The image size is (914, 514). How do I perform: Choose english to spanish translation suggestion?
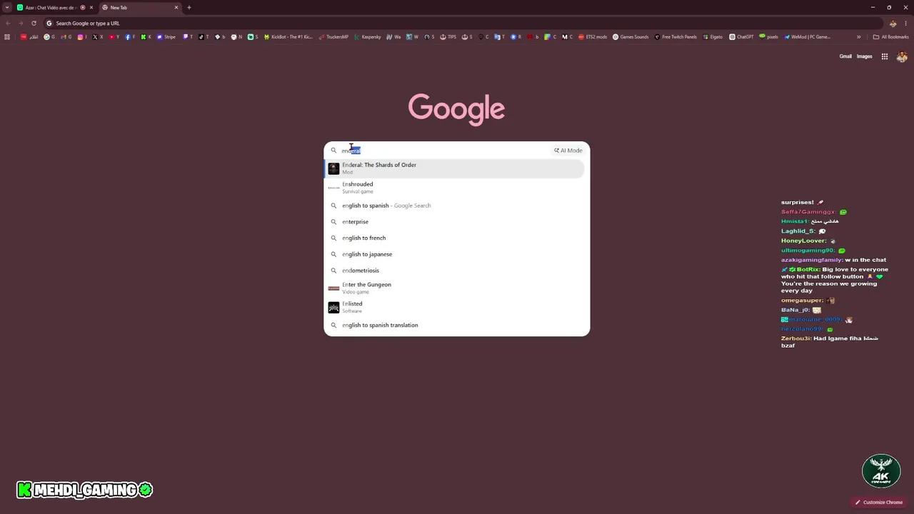click(456, 326)
